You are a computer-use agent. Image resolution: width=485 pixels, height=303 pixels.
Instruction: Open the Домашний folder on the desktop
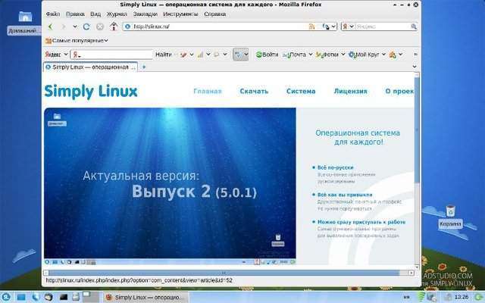[25, 22]
